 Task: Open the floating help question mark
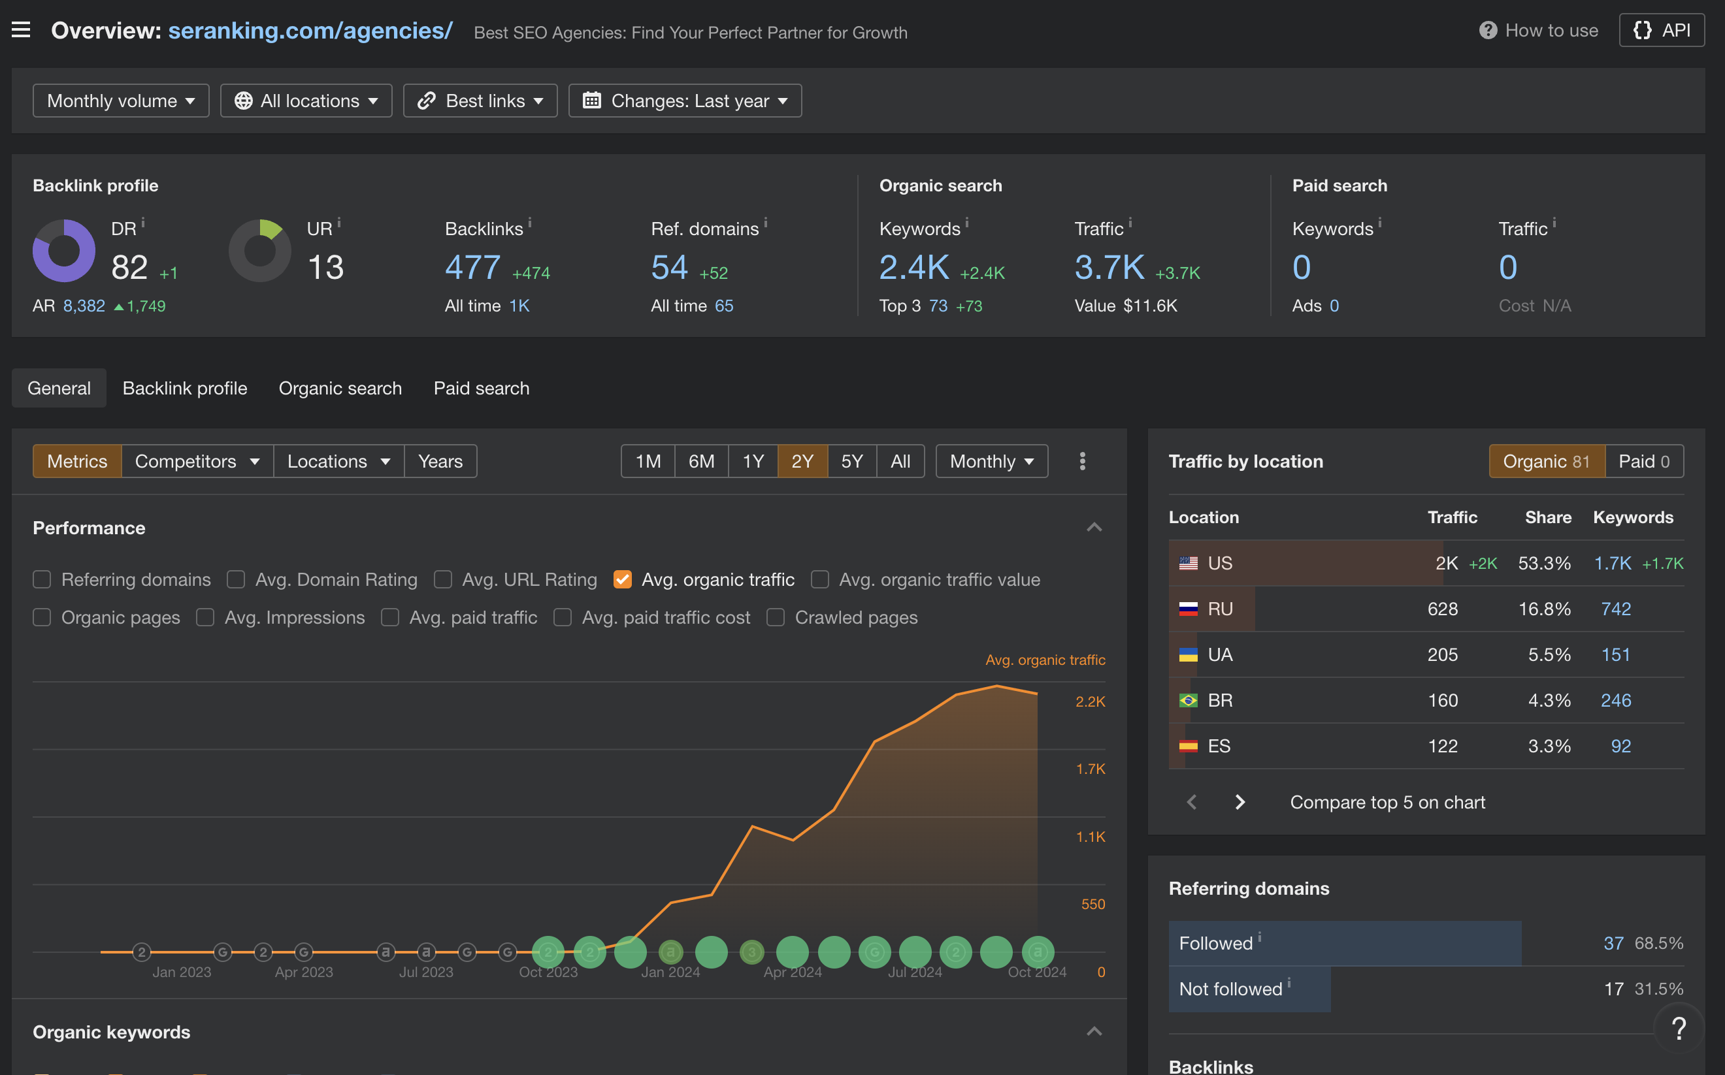coord(1679,1028)
